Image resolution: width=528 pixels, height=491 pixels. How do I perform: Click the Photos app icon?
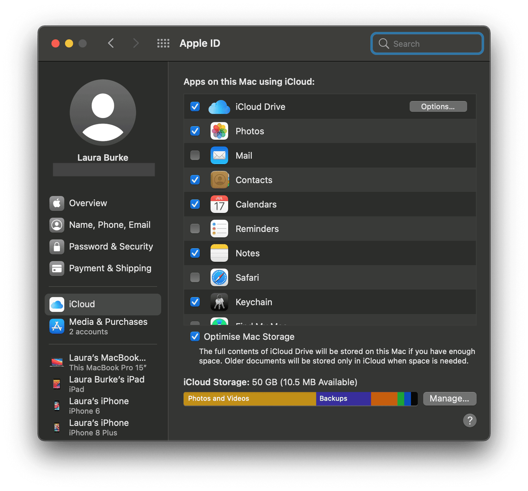tap(219, 131)
